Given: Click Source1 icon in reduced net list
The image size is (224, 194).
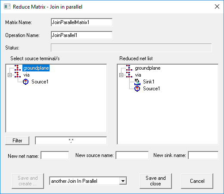Looking at the screenshot, I should coord(137,89).
